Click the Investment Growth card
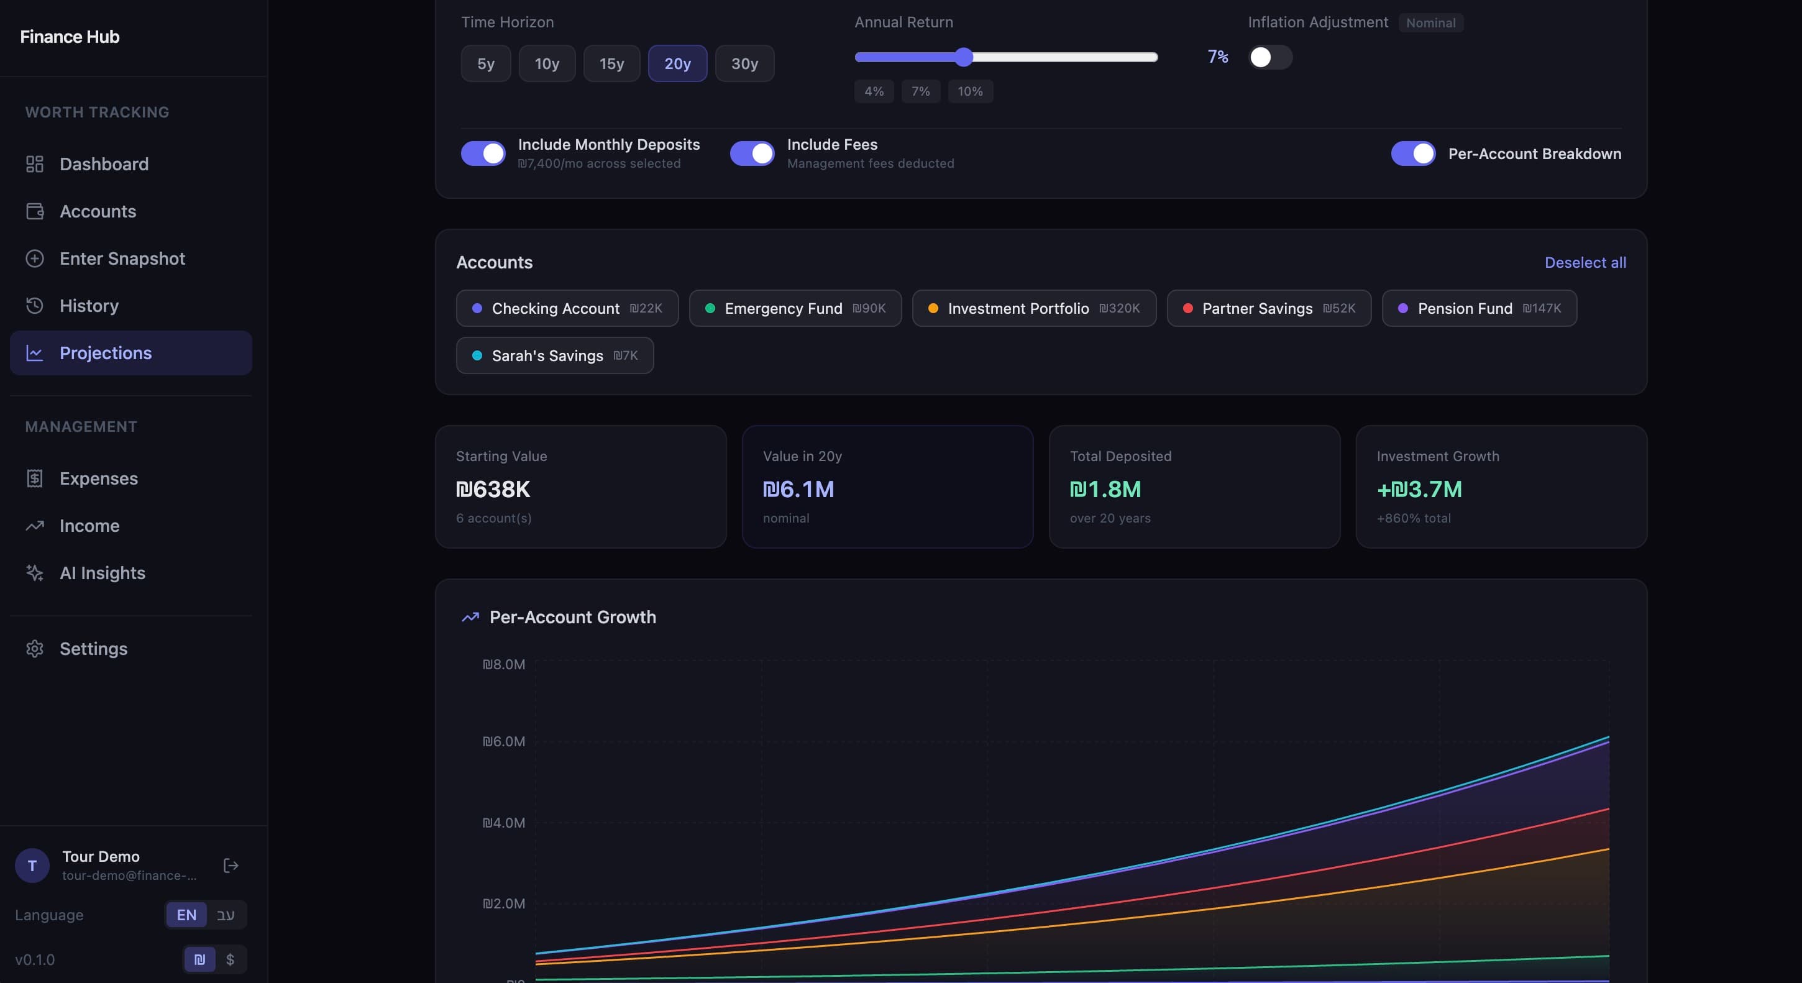The height and width of the screenshot is (983, 1802). point(1501,487)
